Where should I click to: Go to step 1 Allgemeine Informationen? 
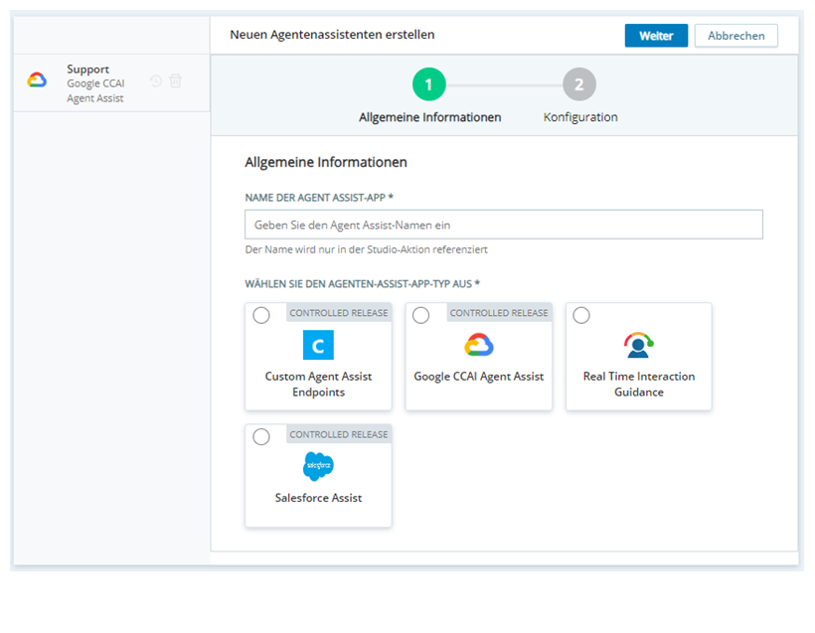pos(428,84)
